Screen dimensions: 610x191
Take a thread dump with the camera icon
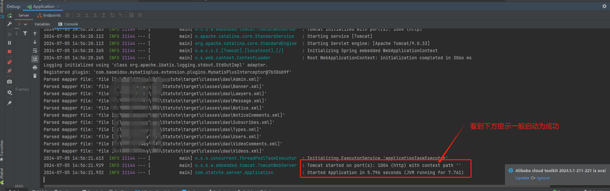point(9,81)
